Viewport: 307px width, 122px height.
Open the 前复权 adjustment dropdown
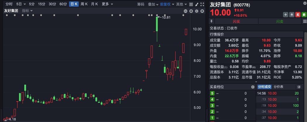(167, 4)
